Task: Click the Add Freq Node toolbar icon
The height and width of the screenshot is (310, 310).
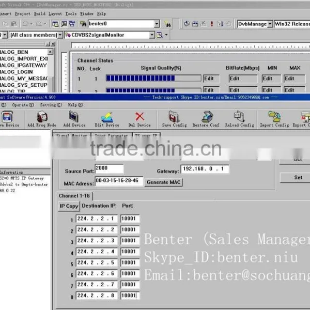Action: pyautogui.click(x=42, y=117)
